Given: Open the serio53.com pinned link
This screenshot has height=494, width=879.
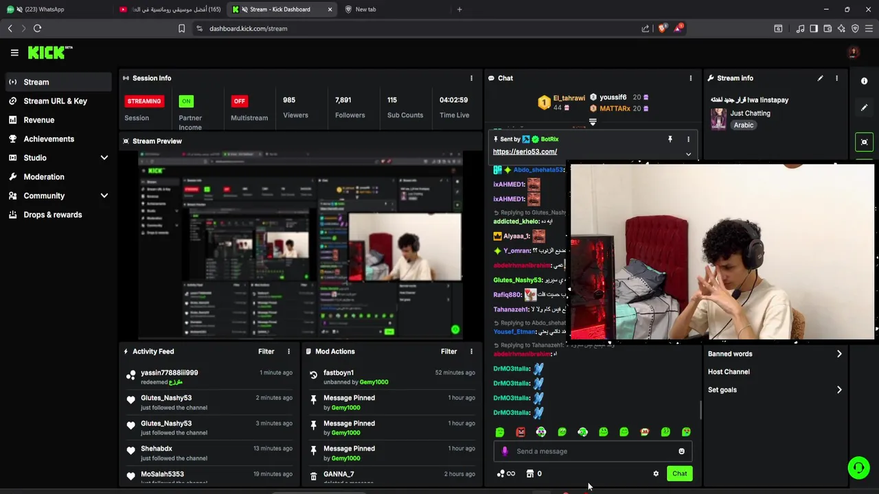Looking at the screenshot, I should pyautogui.click(x=525, y=152).
